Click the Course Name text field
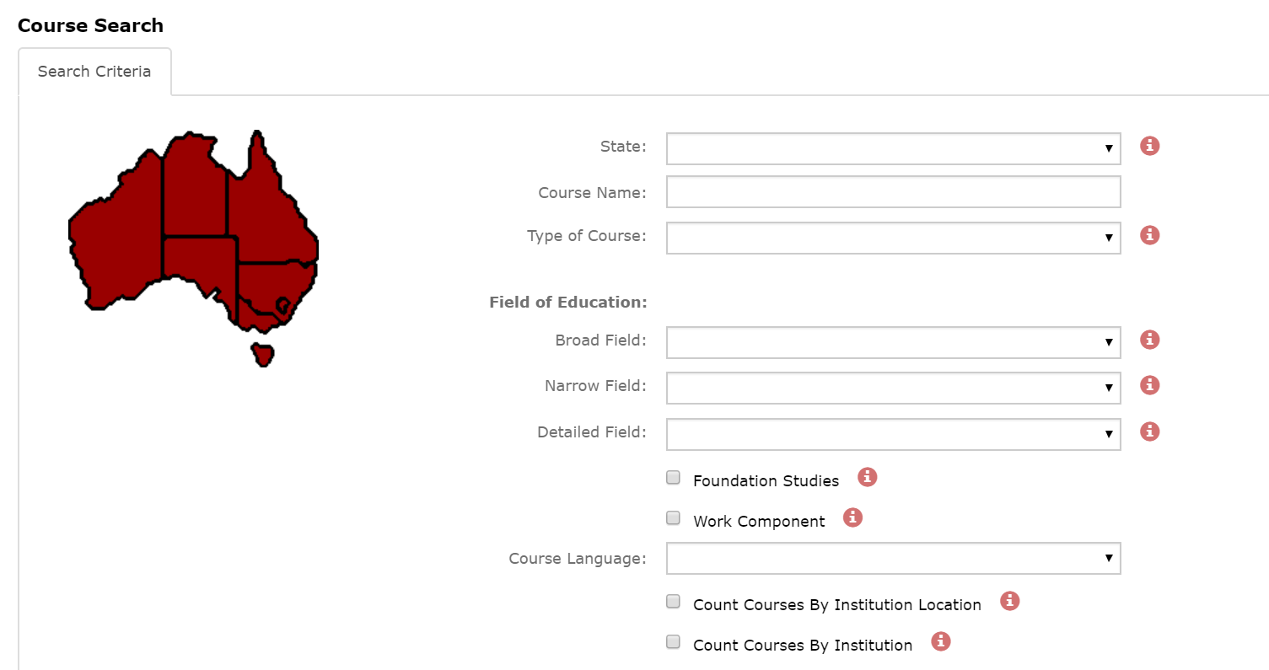1269x670 pixels. pos(893,192)
